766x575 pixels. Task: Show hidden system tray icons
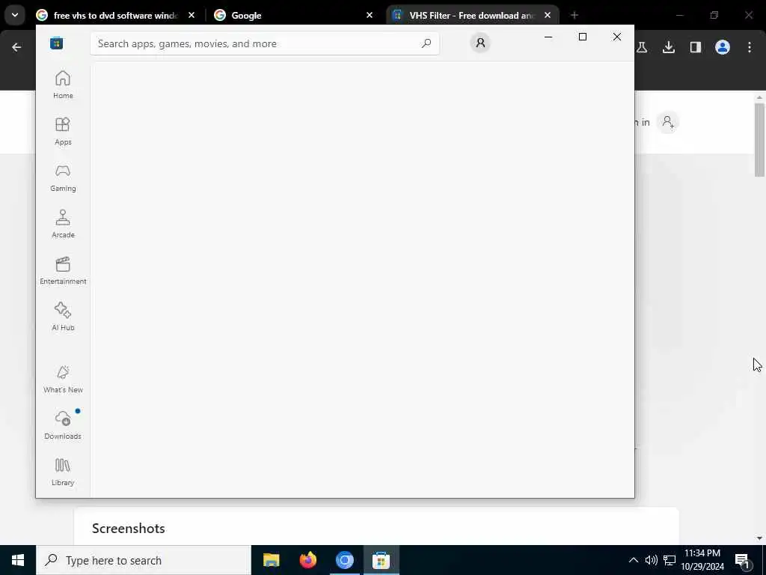pyautogui.click(x=633, y=560)
